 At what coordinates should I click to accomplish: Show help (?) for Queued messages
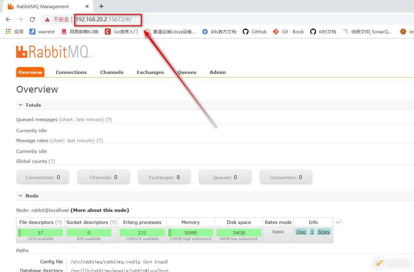pos(108,119)
